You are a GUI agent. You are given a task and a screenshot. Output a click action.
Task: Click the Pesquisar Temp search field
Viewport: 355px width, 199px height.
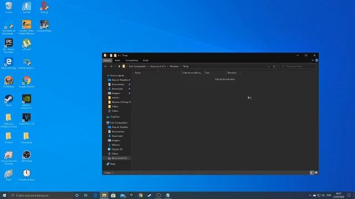[298, 66]
